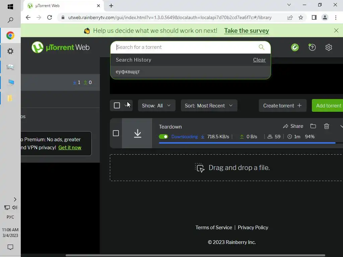Open the Sort: Most Recent dropdown
This screenshot has width=343, height=257.
pos(209,105)
